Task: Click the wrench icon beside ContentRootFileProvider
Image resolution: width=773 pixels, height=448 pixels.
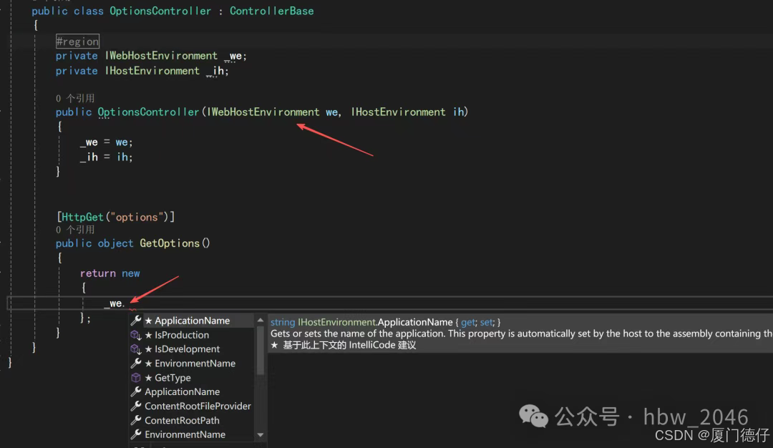Action: coord(135,406)
